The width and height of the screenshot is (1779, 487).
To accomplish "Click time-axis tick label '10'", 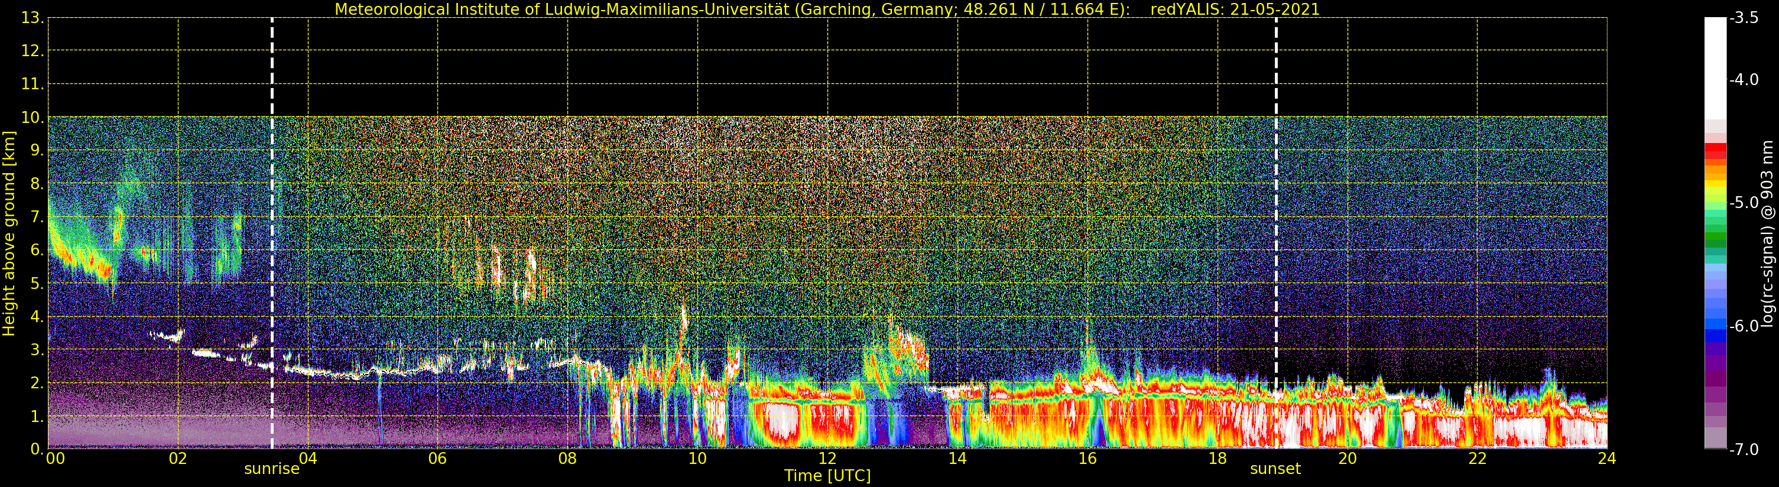I will [x=697, y=459].
